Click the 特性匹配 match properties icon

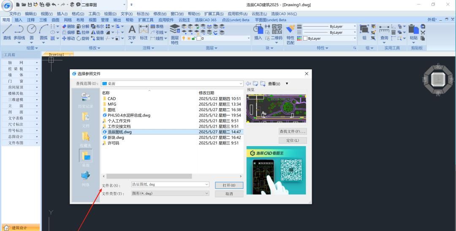tap(290, 34)
